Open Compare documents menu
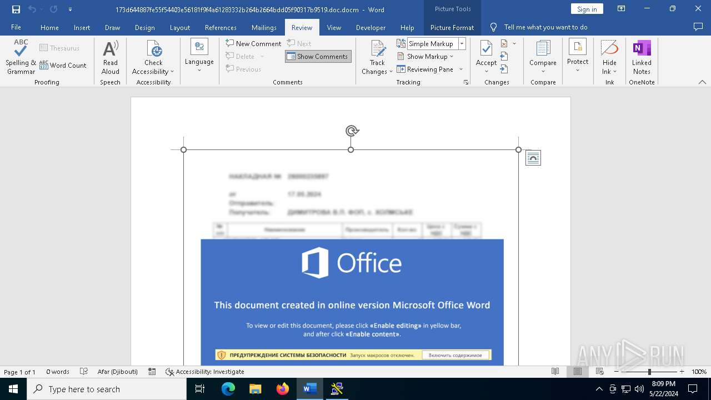The width and height of the screenshot is (711, 400). pyautogui.click(x=543, y=57)
